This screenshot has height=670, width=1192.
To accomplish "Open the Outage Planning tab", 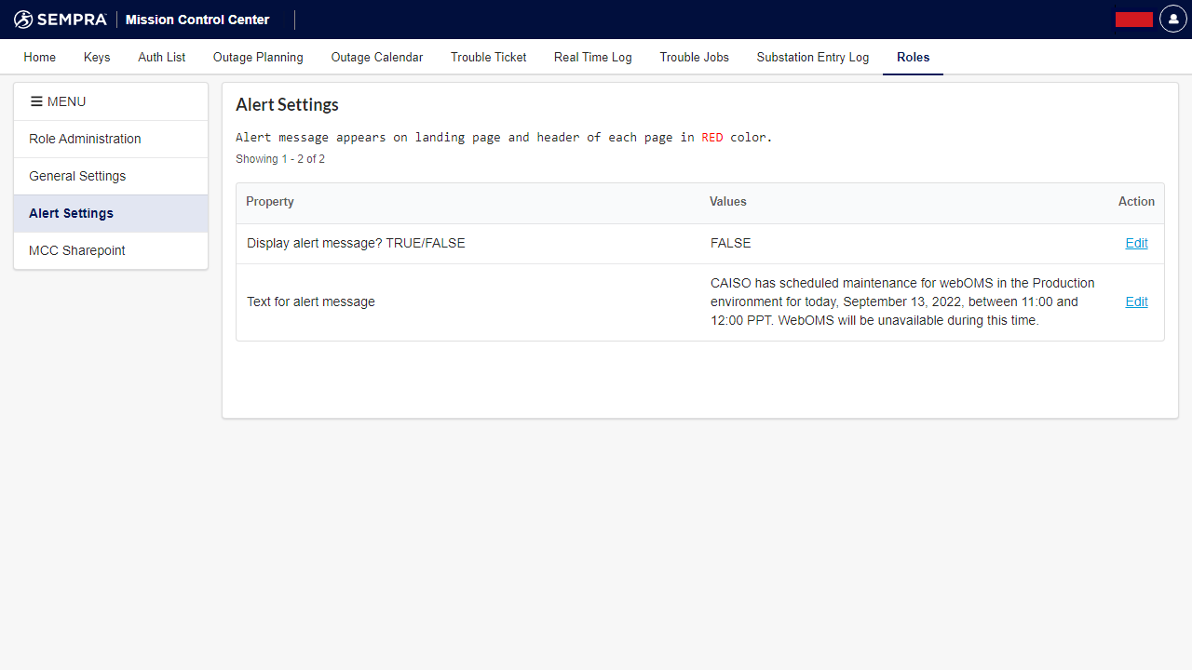I will (258, 57).
